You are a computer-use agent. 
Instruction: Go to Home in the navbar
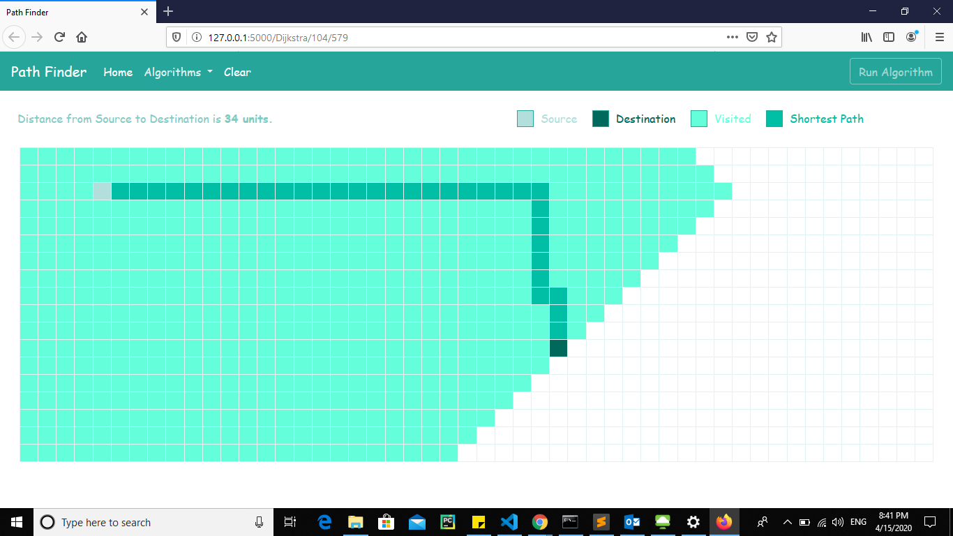coord(118,72)
